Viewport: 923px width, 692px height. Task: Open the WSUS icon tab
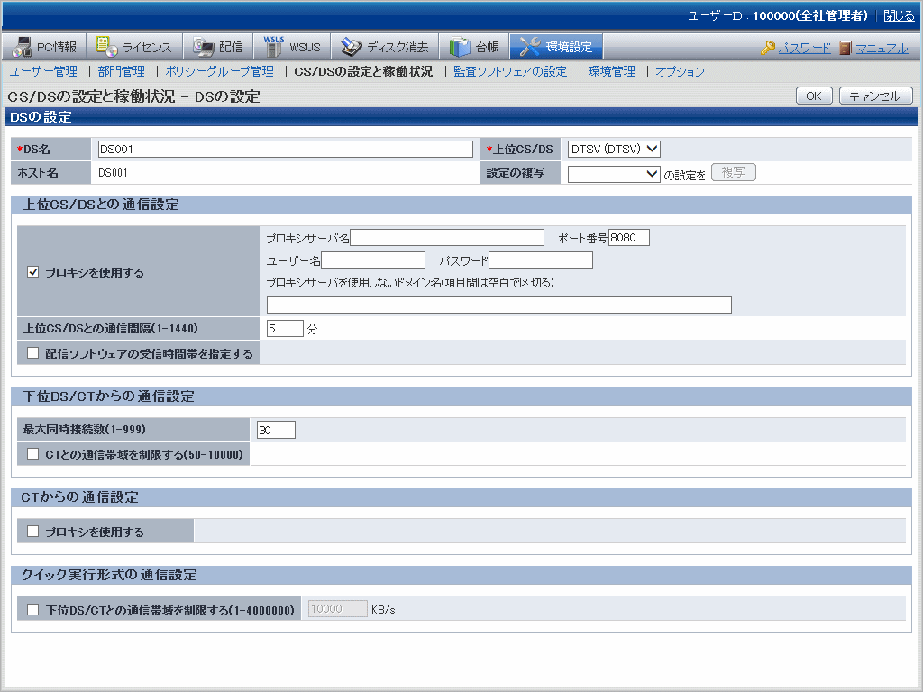click(274, 47)
